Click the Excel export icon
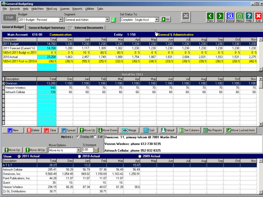Viewport: 263px width, 197px height. tap(185, 17)
